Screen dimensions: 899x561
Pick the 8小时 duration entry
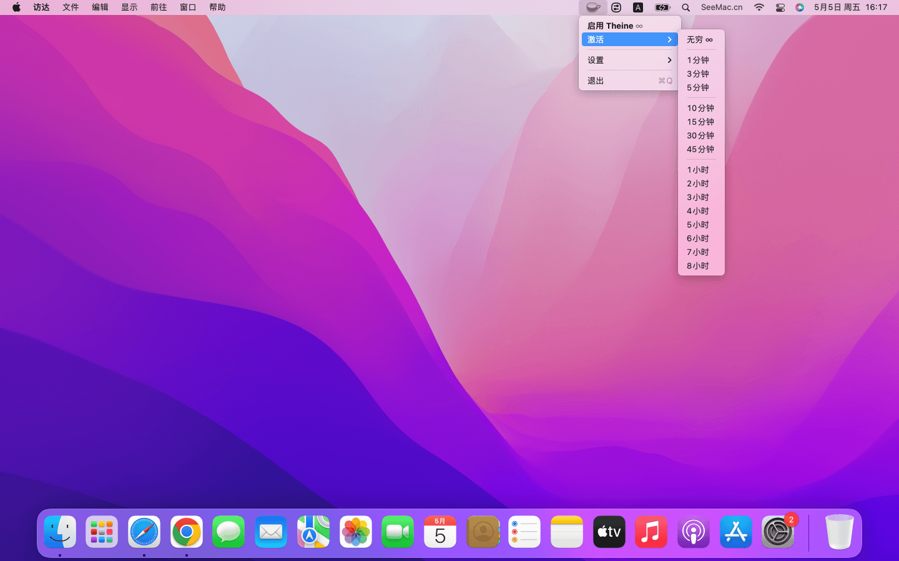(x=698, y=266)
